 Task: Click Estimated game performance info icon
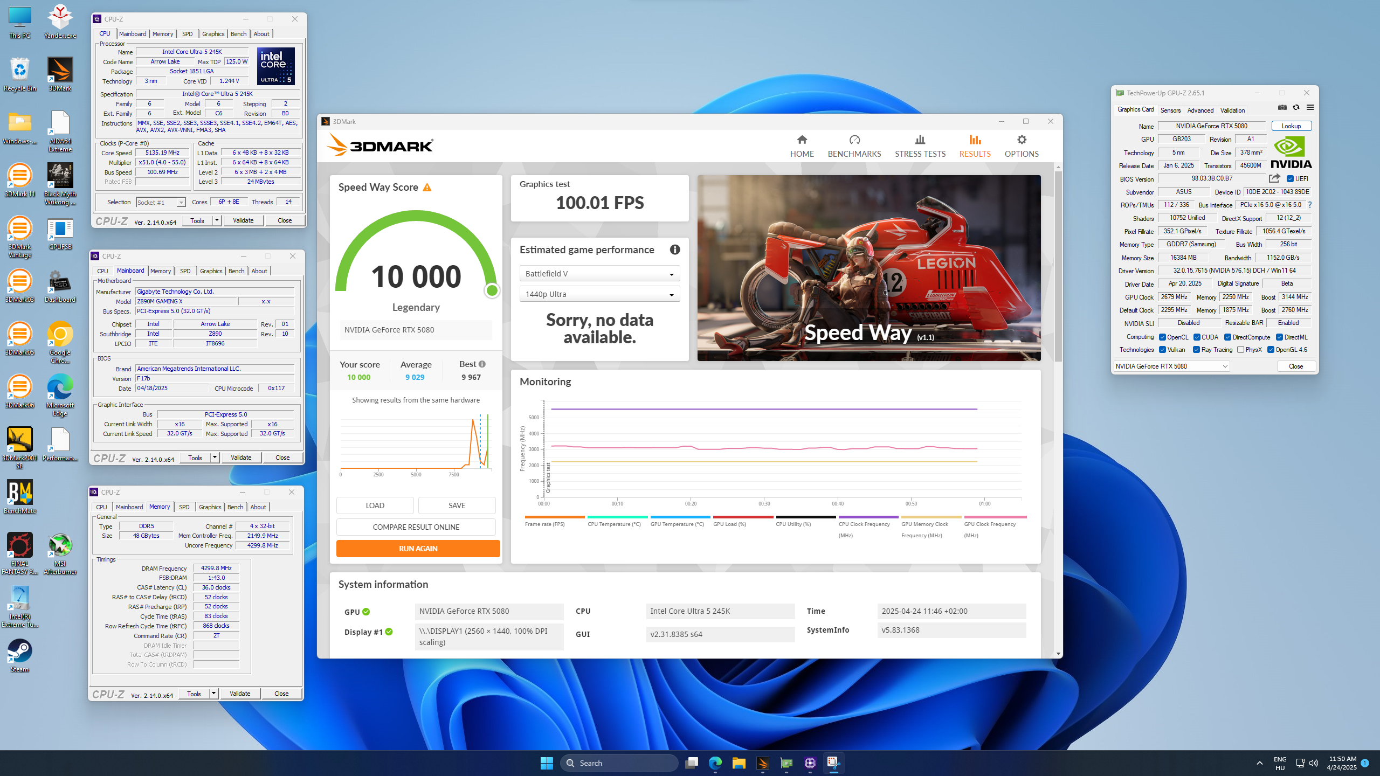[x=675, y=250]
